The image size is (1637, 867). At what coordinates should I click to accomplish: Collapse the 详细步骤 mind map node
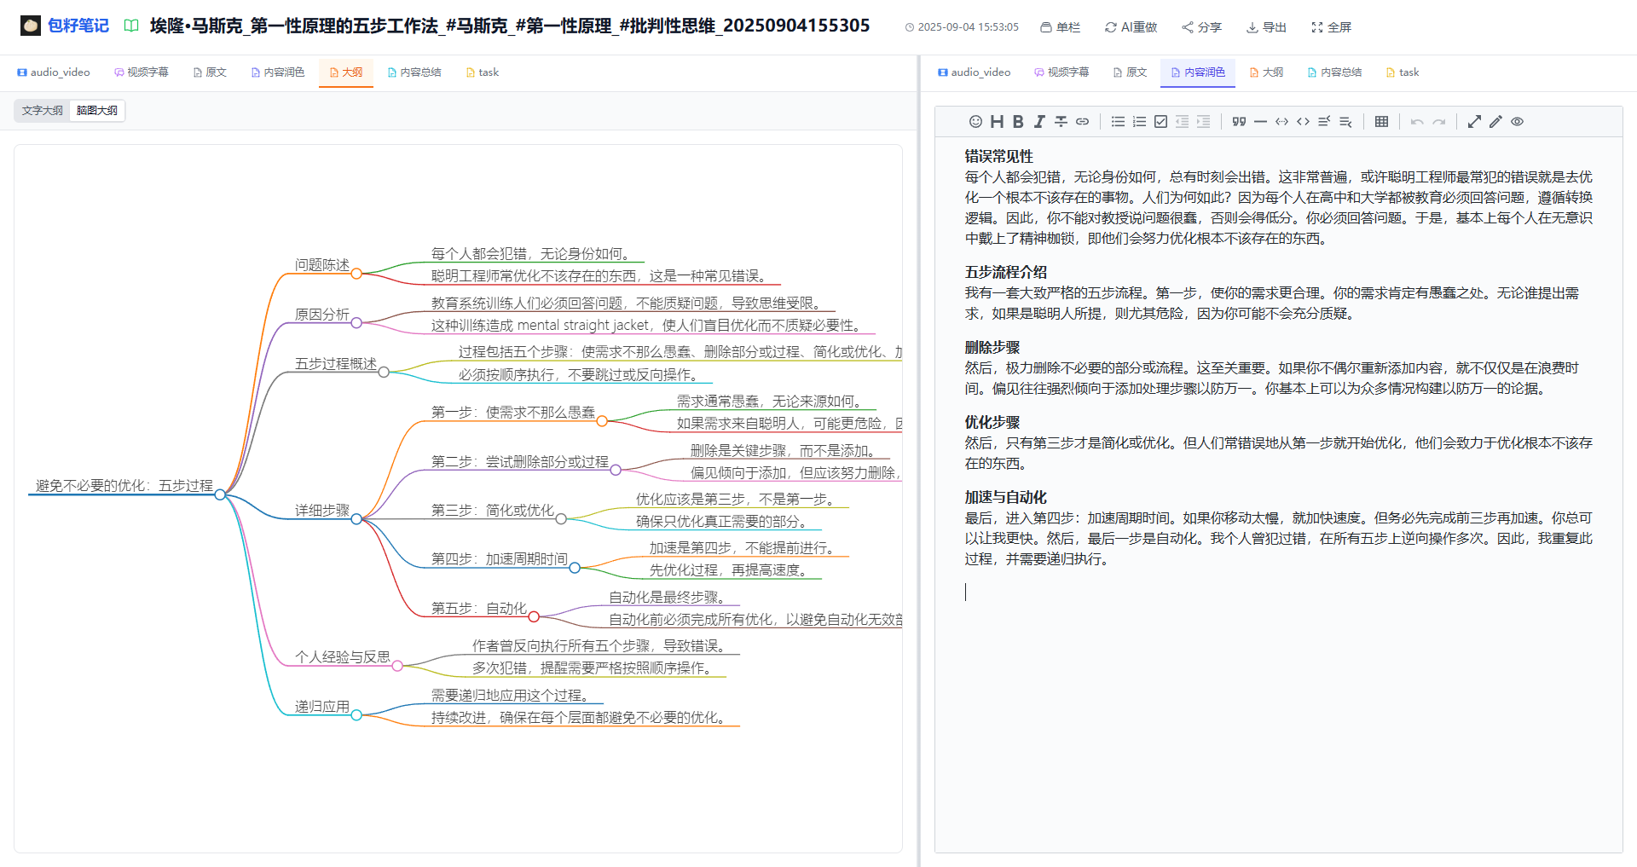point(356,519)
